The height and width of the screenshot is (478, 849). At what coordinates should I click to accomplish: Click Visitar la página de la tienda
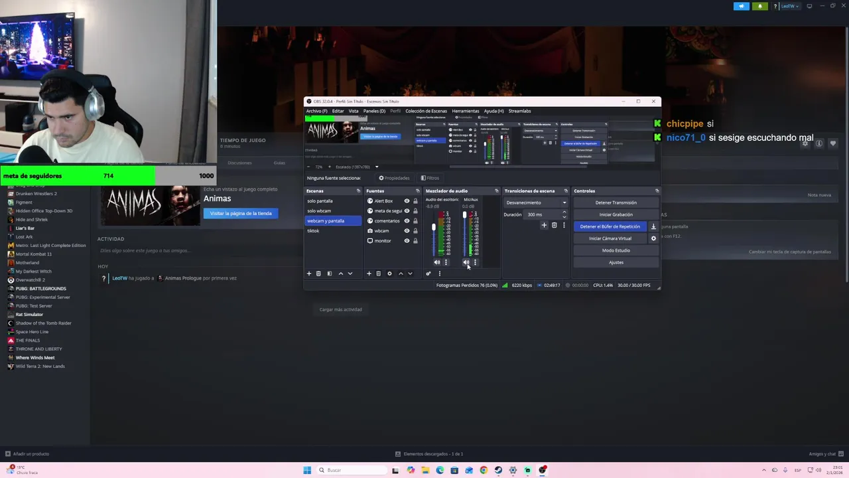click(x=241, y=213)
